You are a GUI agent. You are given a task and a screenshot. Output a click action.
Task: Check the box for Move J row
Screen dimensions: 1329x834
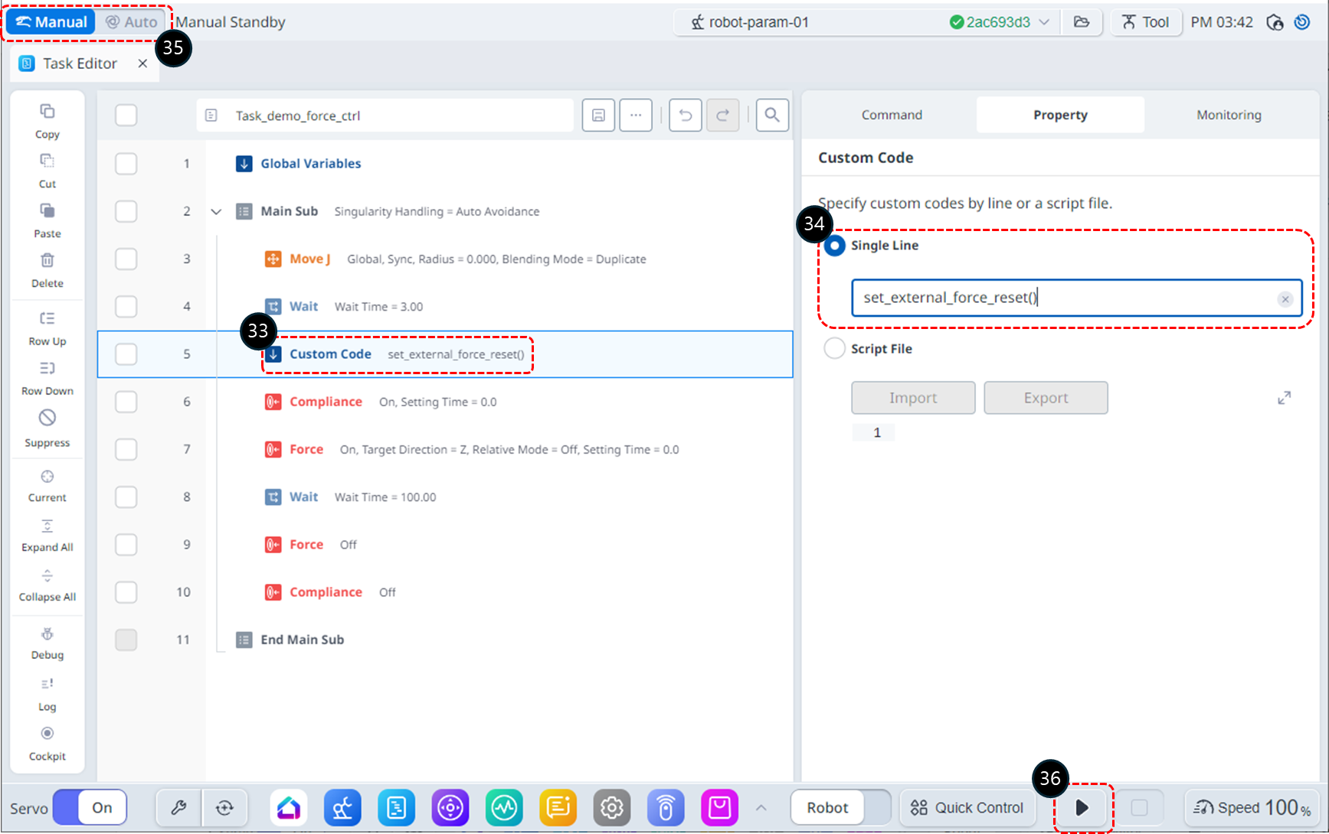tap(126, 259)
